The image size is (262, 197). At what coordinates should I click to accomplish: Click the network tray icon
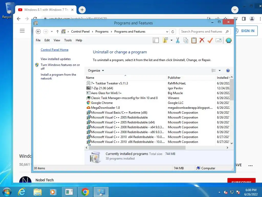(x=232, y=192)
